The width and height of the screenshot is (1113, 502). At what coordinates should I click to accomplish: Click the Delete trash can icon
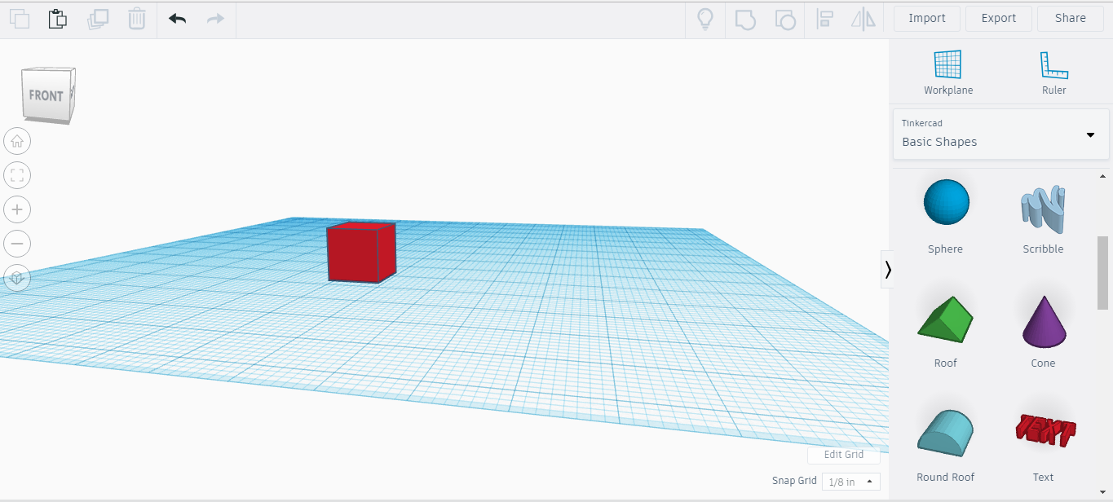138,19
